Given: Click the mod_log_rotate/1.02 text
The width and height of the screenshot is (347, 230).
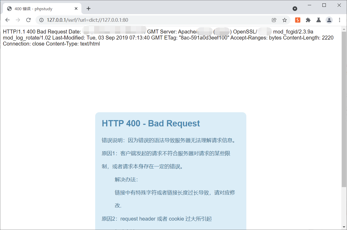Looking at the screenshot, I should (x=27, y=38).
